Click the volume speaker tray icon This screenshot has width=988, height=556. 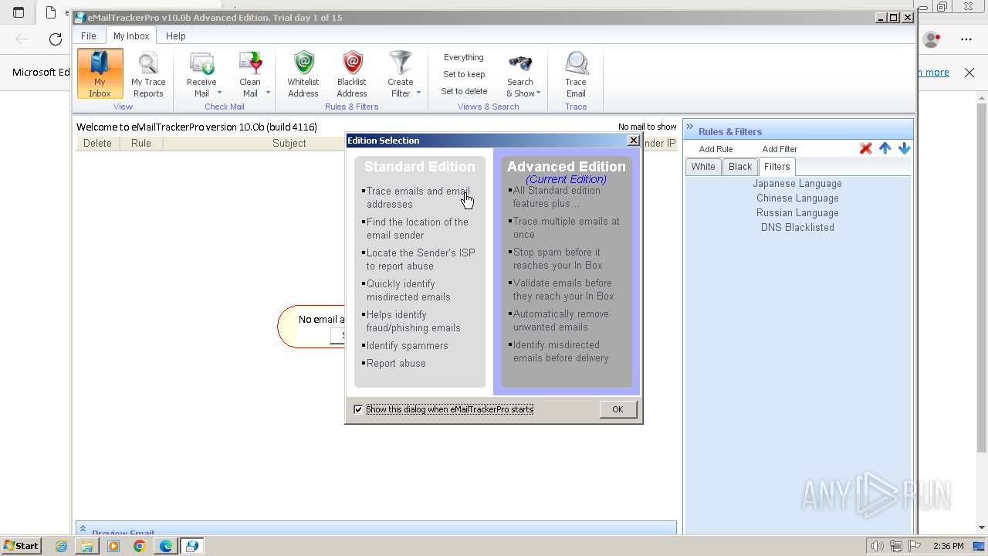coord(877,546)
